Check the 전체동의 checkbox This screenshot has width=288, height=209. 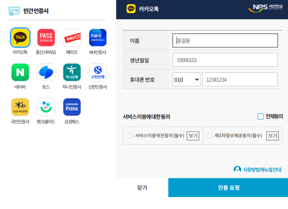261,116
